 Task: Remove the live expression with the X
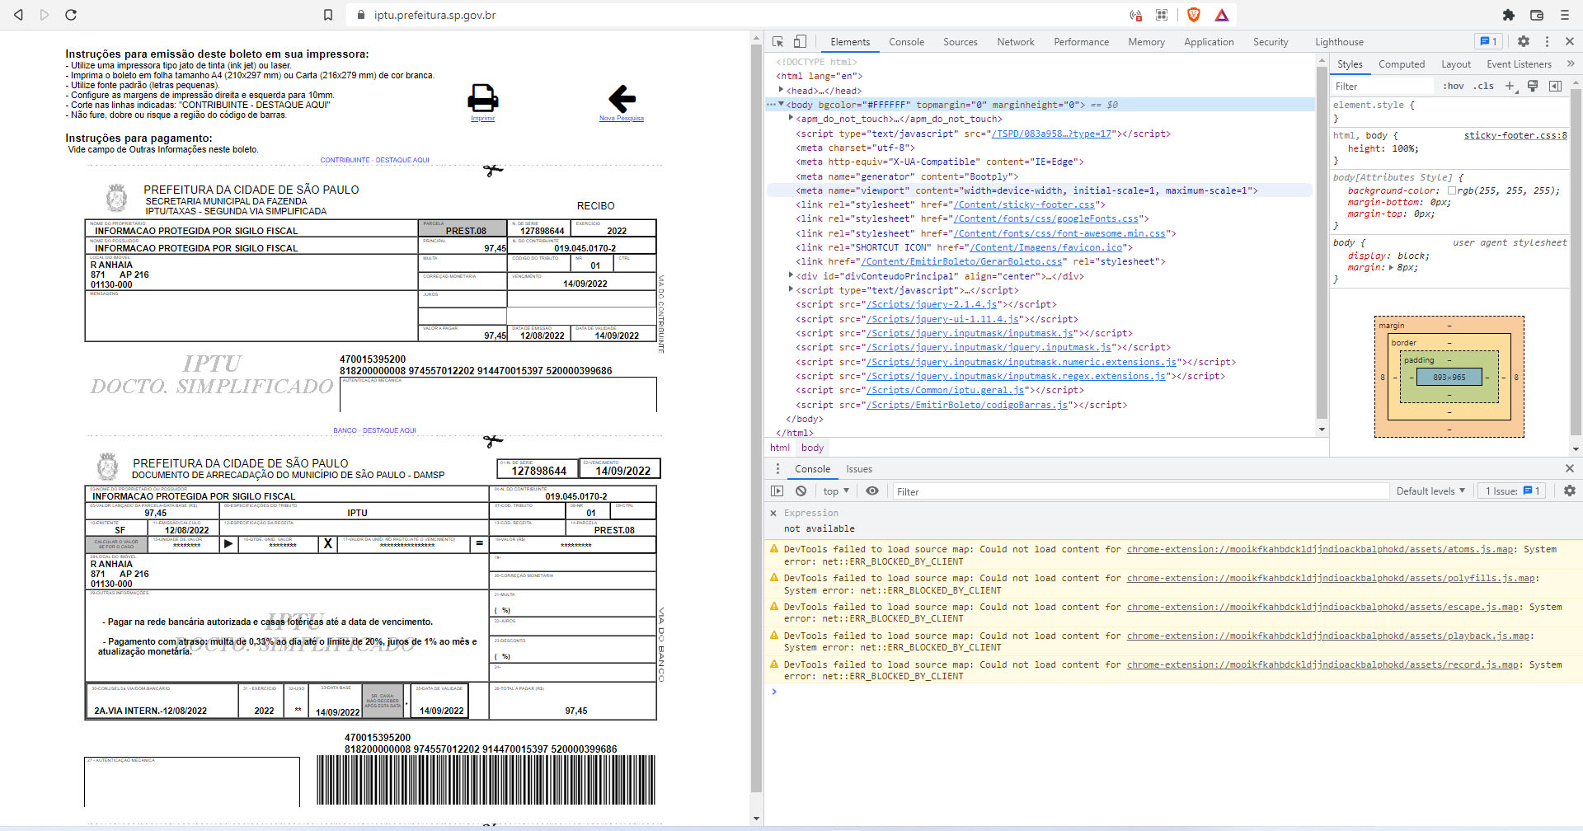pyautogui.click(x=773, y=513)
